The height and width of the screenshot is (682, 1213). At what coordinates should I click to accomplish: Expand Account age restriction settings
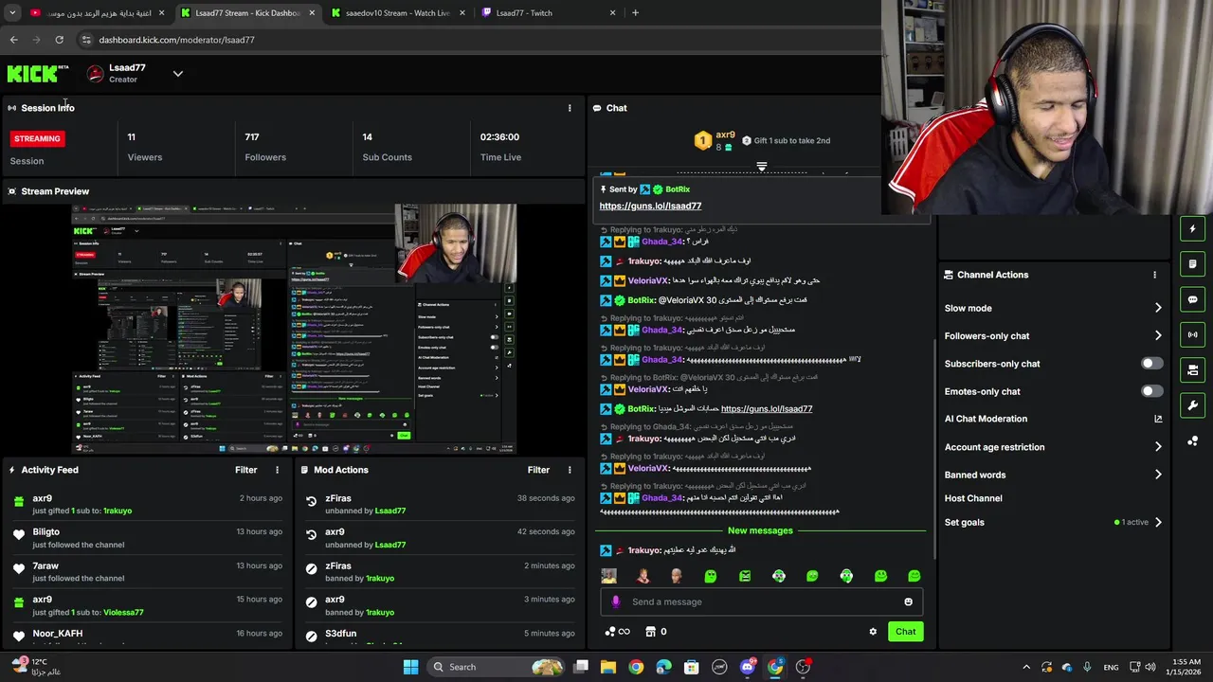1158,447
